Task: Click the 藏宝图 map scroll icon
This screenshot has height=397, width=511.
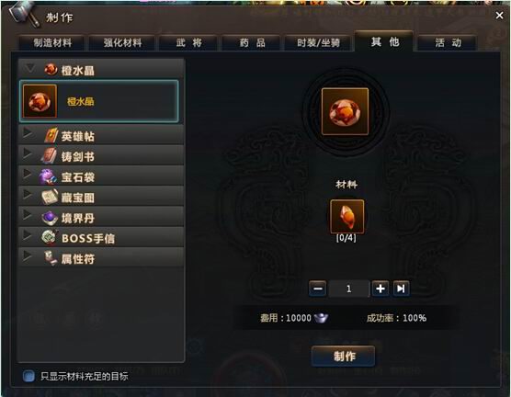Action: click(50, 197)
